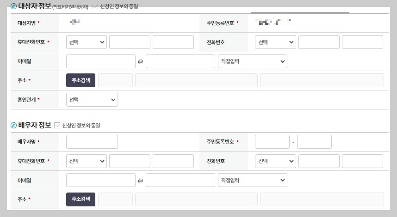The width and height of the screenshot is (397, 217).
Task: Focus 대상자 이메일 ID field before @
Action: [x=101, y=61]
